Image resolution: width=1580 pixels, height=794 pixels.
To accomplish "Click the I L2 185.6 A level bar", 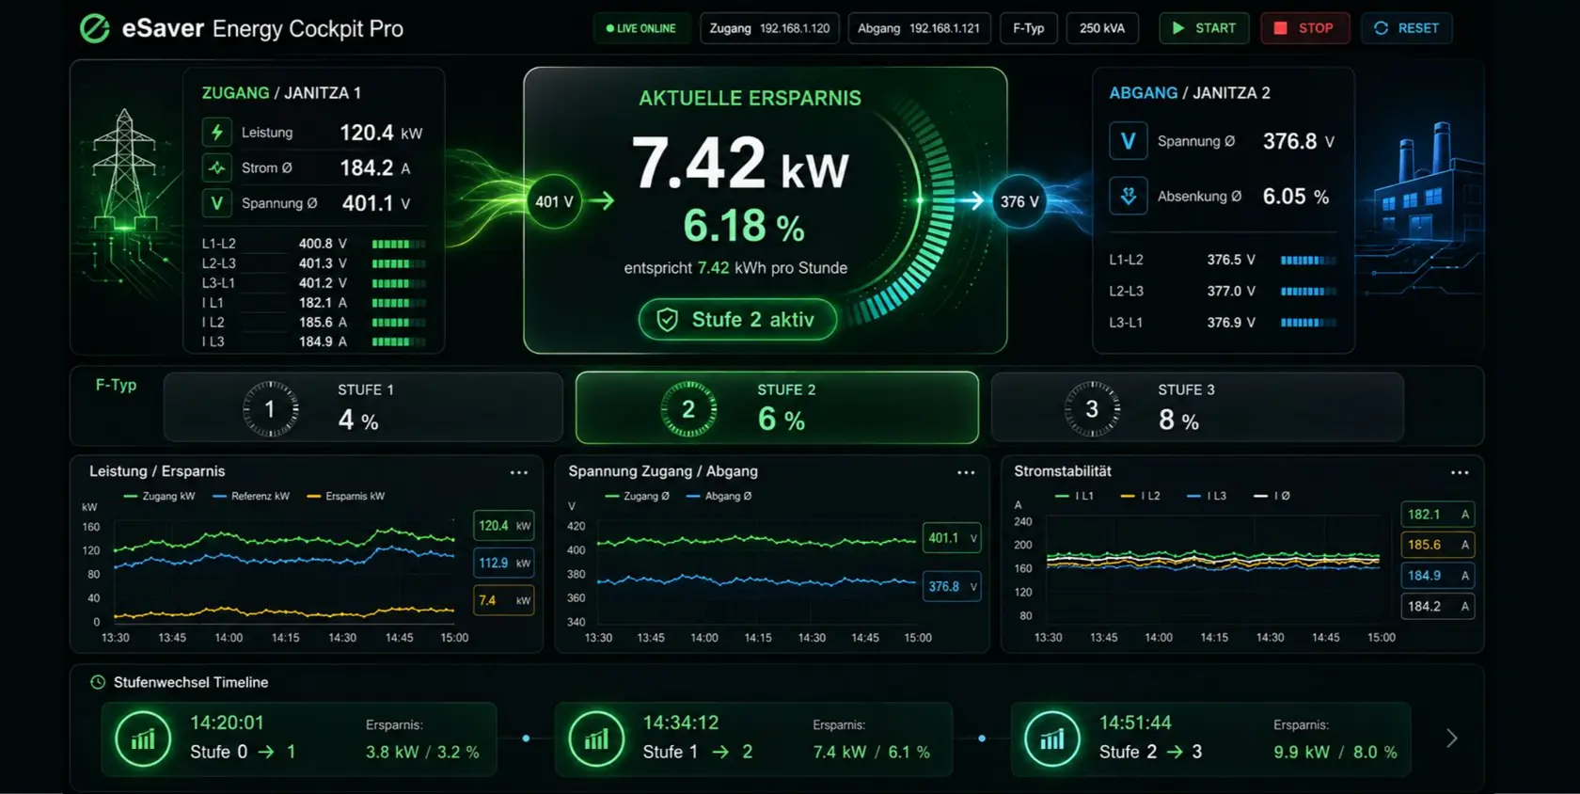I will click(399, 323).
